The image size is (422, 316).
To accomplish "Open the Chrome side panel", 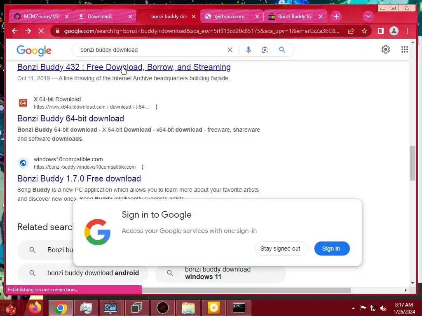I will pyautogui.click(x=380, y=31).
